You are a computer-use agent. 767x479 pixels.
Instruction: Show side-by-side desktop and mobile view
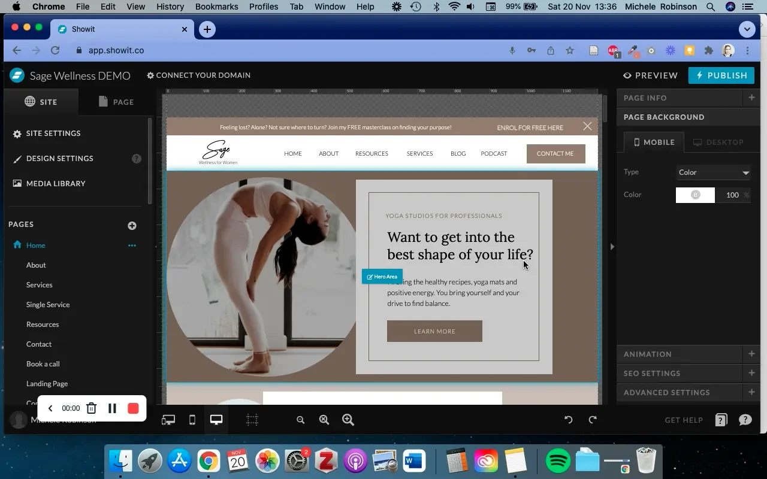(168, 420)
